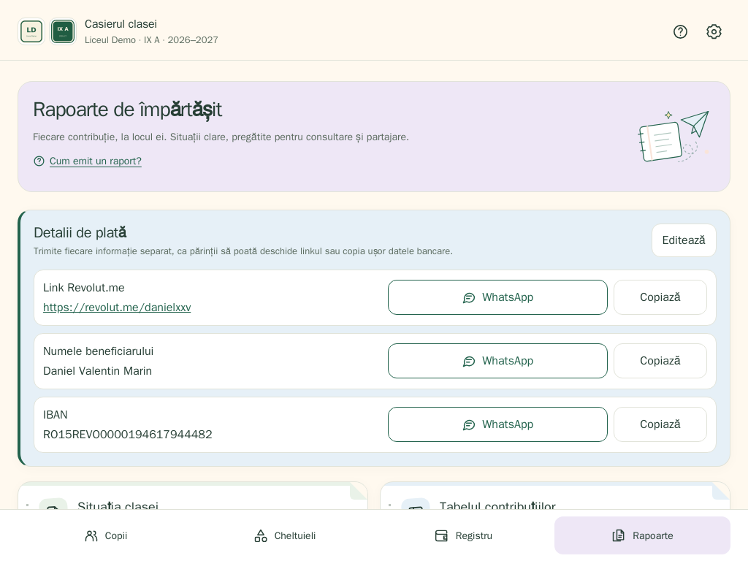The height and width of the screenshot is (561, 748).
Task: Open help via the question mark icon
Action: pos(680,31)
